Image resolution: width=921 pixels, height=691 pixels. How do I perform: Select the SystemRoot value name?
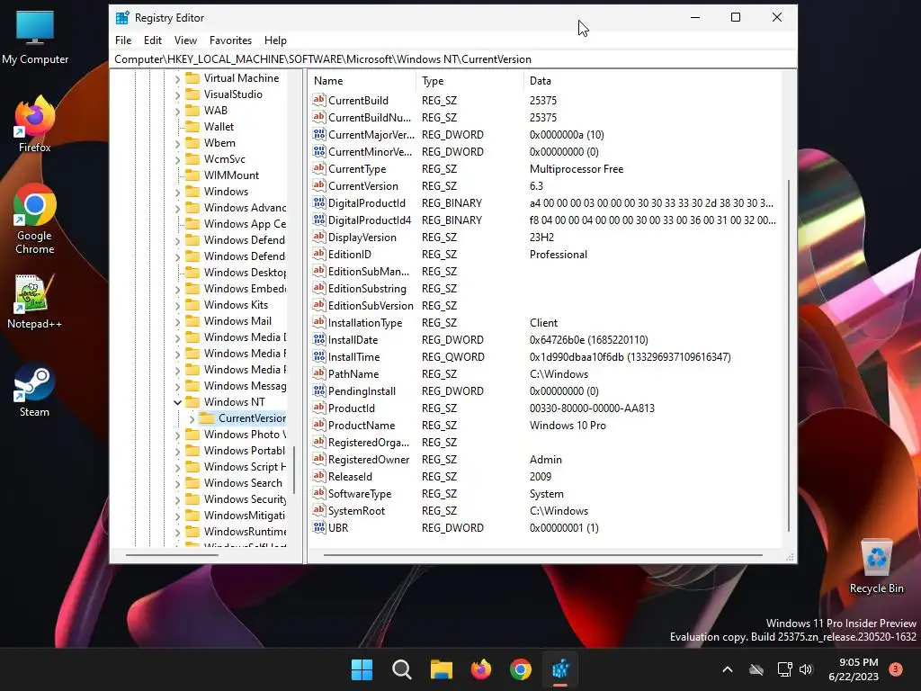point(356,511)
